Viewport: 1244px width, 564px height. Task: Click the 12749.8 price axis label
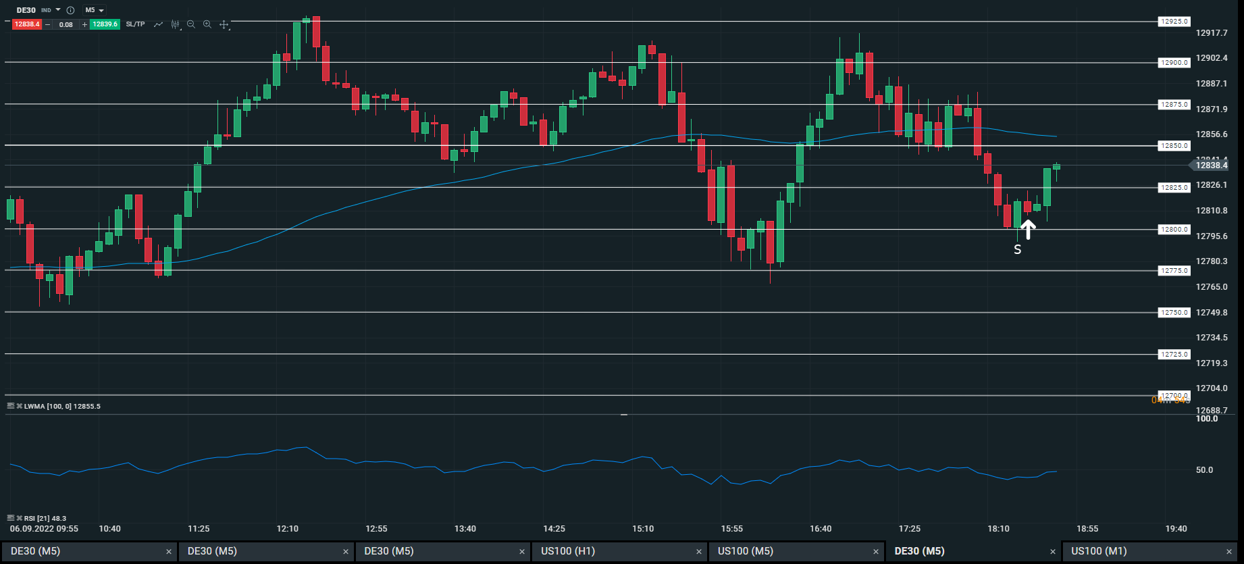point(1212,312)
